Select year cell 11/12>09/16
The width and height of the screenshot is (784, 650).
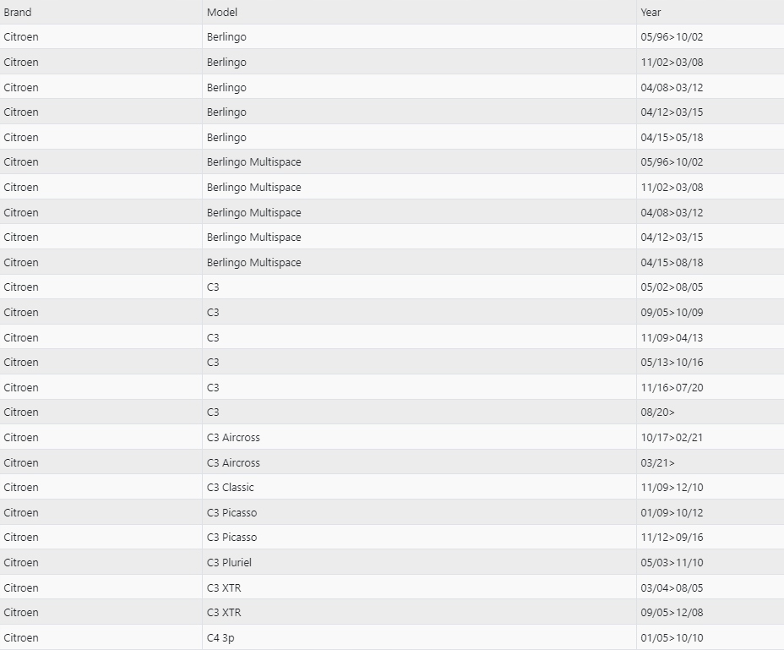tap(672, 538)
